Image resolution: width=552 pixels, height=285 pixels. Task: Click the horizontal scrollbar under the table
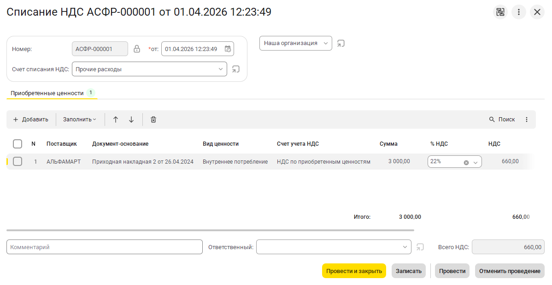pyautogui.click(x=210, y=230)
